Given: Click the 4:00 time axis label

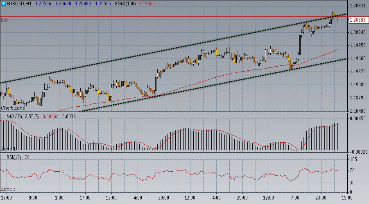Looking at the screenshot, I should (x=138, y=197).
